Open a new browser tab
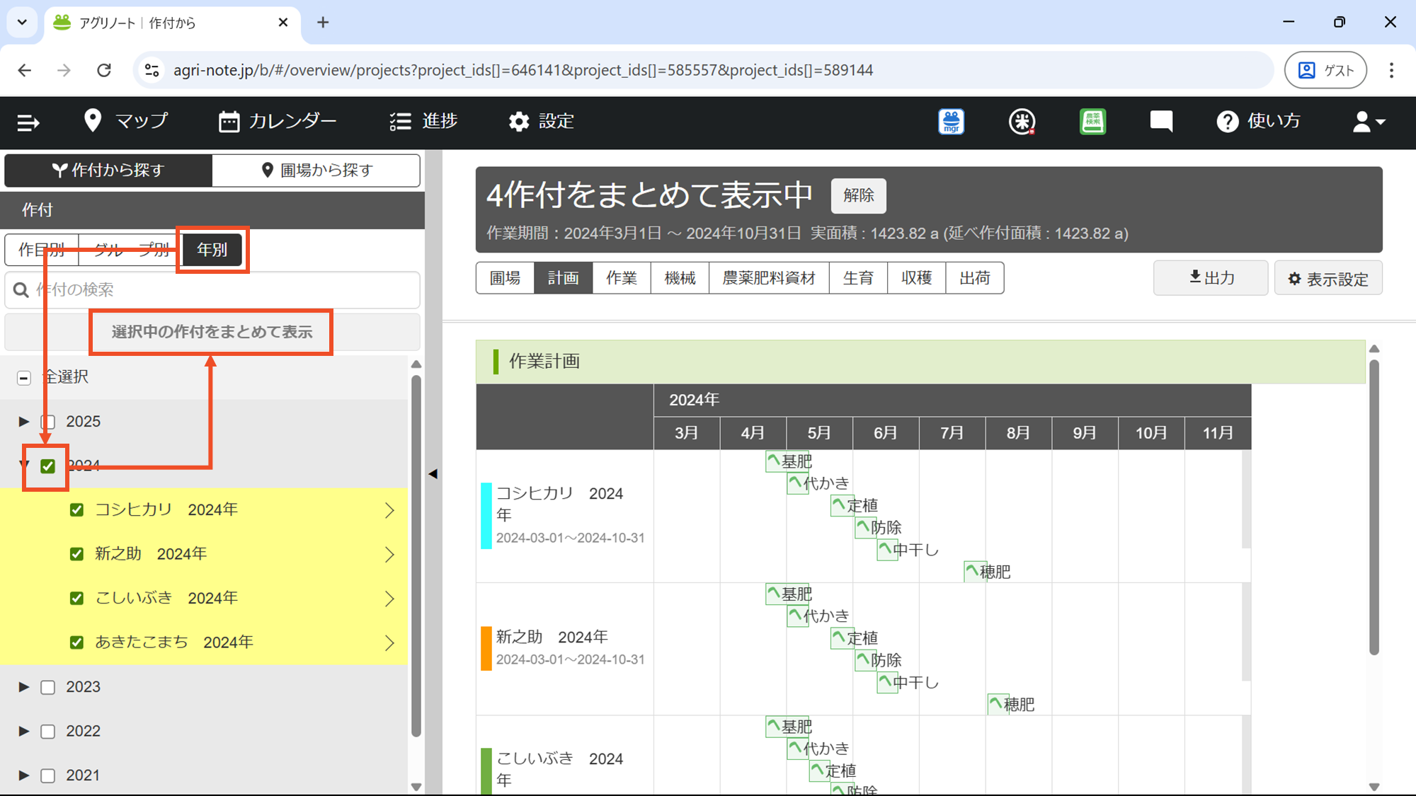 (x=323, y=23)
